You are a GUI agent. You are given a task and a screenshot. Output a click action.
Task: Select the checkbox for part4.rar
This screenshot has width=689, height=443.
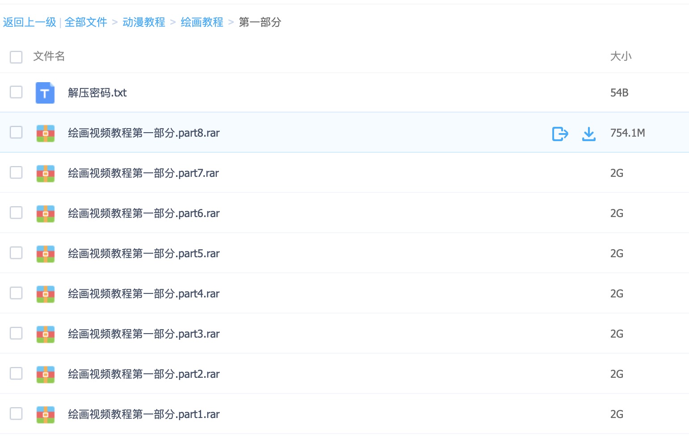coord(16,293)
